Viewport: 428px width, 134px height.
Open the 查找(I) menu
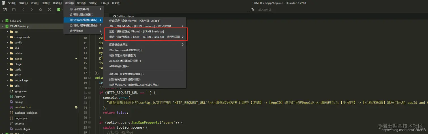pyautogui.click(x=46, y=3)
